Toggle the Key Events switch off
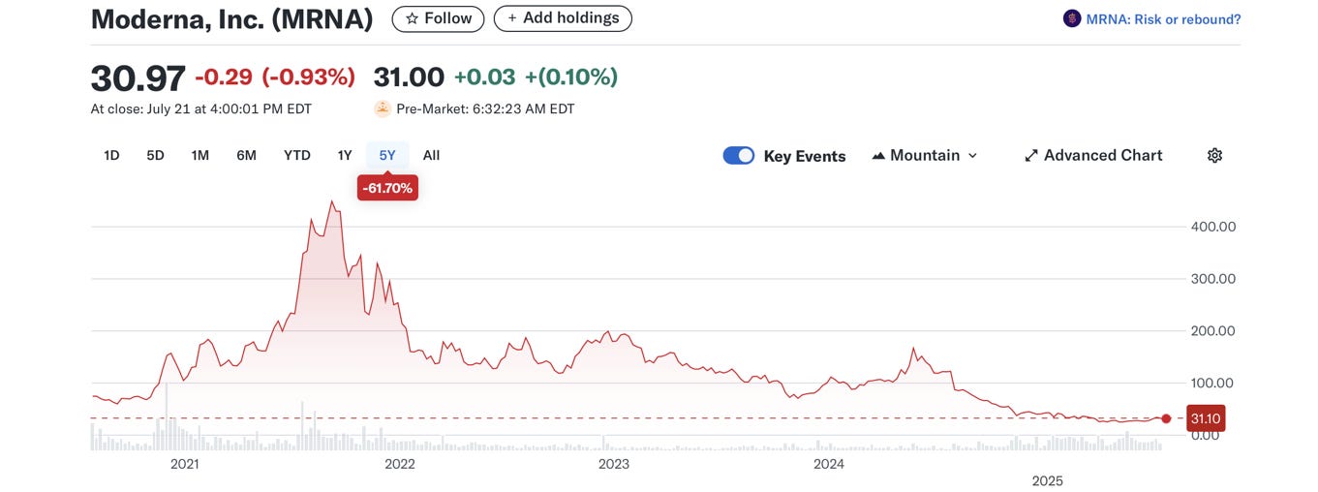The image size is (1318, 492). point(739,155)
